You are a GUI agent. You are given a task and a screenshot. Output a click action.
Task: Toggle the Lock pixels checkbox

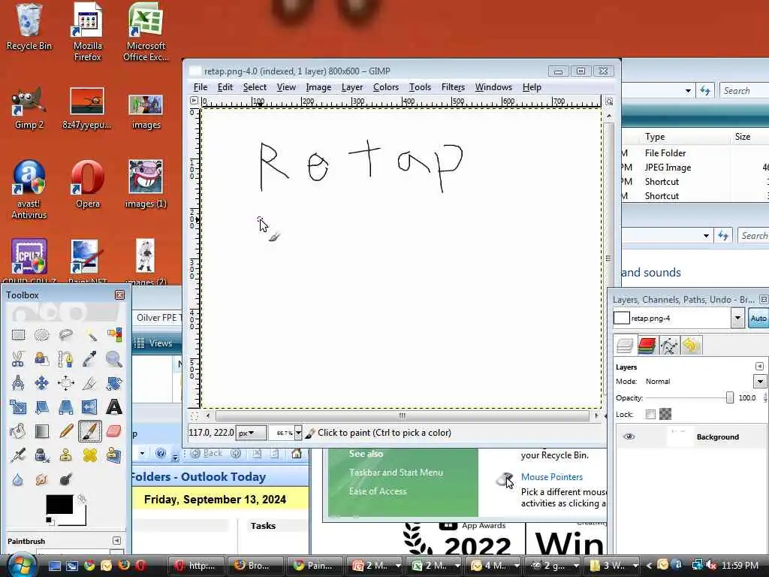pos(650,414)
